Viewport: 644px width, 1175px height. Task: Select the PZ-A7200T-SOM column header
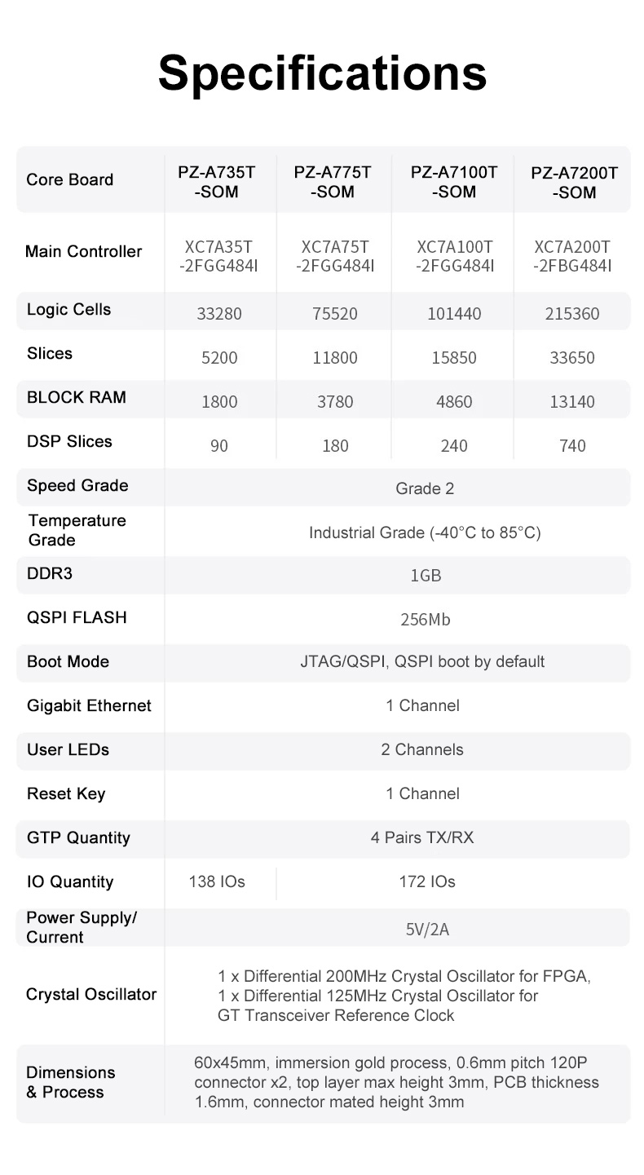(x=574, y=183)
